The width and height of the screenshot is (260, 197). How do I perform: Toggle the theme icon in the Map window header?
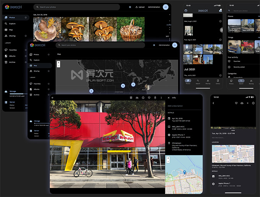point(154,45)
